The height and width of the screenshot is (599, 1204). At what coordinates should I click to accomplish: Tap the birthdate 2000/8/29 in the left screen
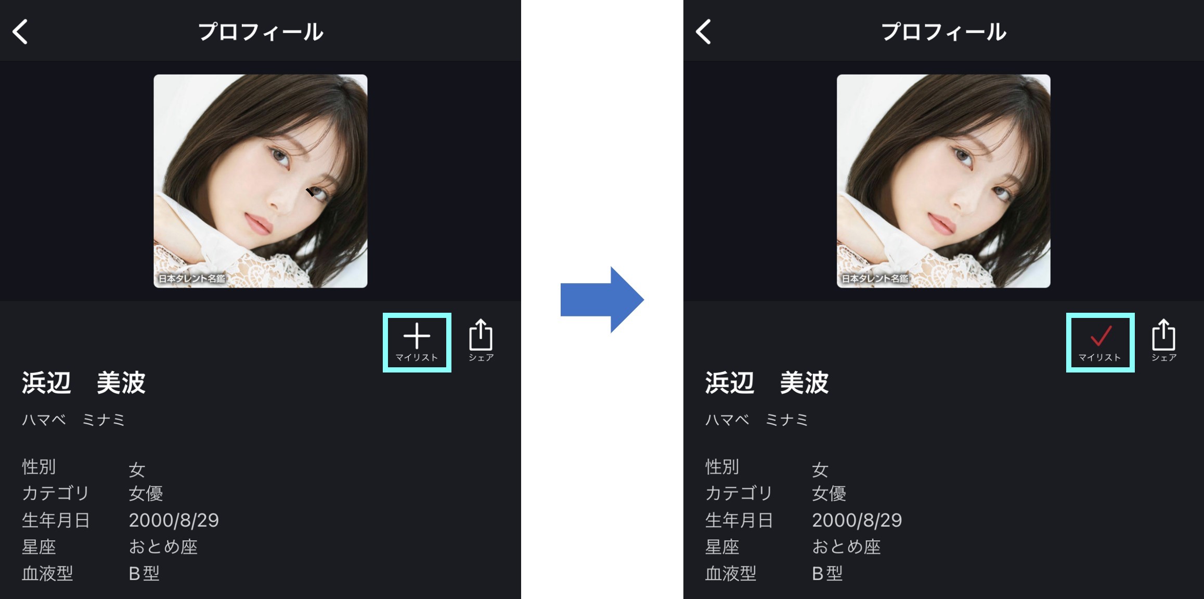pos(174,520)
